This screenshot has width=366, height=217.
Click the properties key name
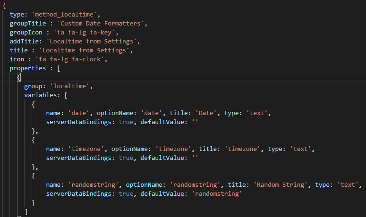tap(28, 68)
